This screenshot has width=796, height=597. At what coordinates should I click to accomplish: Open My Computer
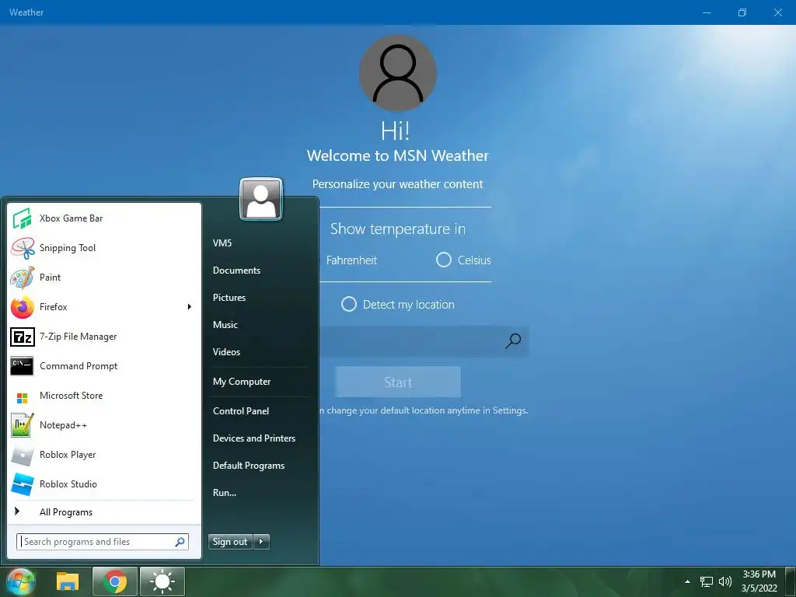tap(242, 382)
